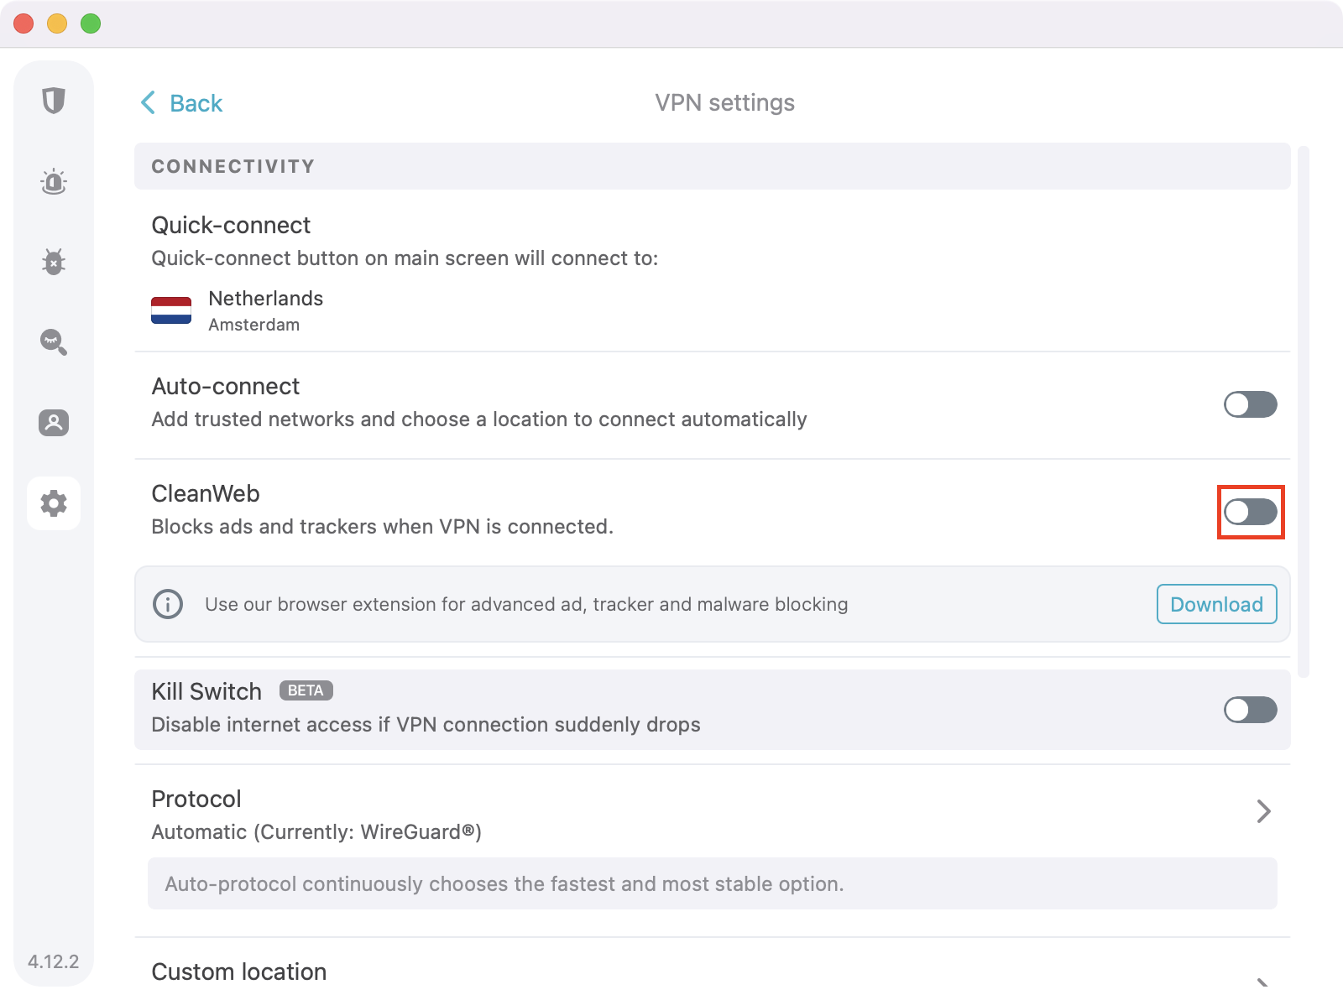Click the green macOS fullscreen button

coord(91,23)
